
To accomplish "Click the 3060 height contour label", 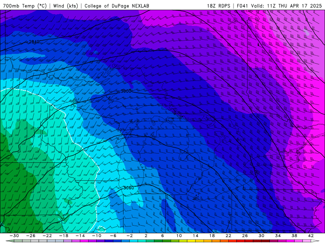I will (128, 188).
